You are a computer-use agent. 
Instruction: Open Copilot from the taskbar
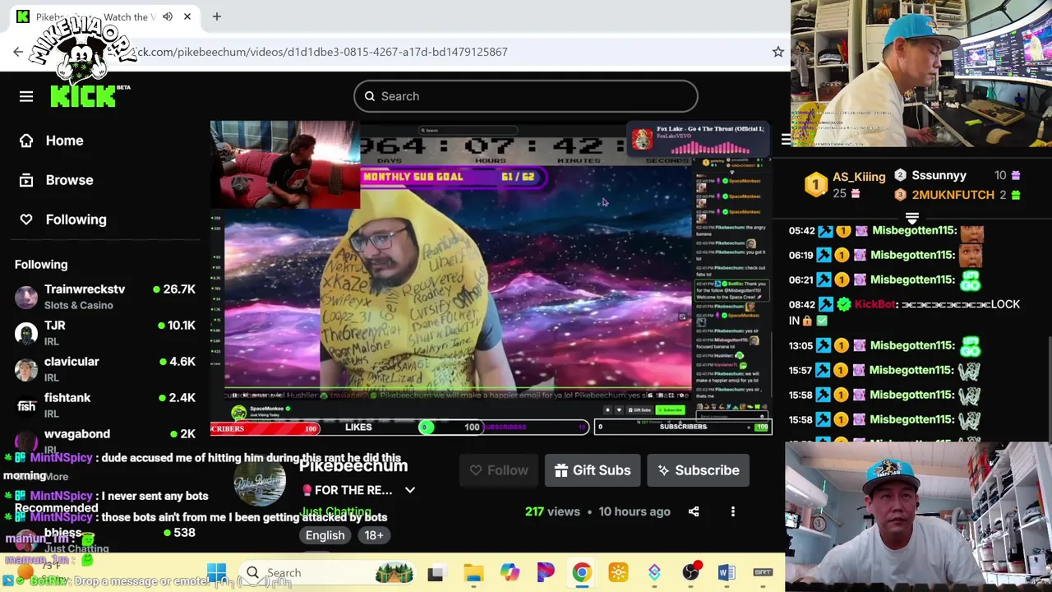point(510,573)
